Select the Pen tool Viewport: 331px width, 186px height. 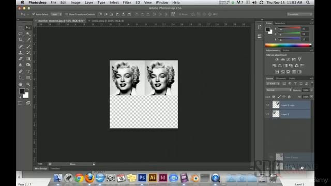point(21,72)
